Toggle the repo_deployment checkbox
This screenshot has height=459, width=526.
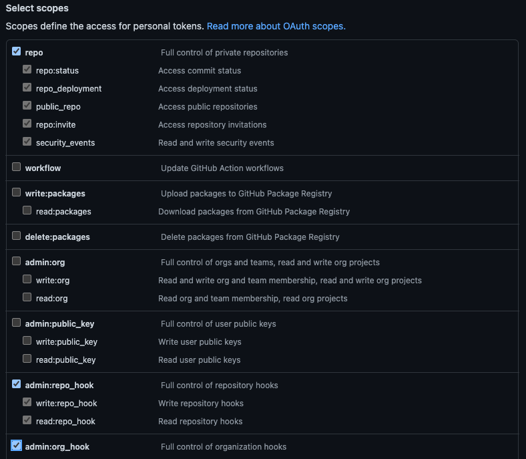(27, 88)
